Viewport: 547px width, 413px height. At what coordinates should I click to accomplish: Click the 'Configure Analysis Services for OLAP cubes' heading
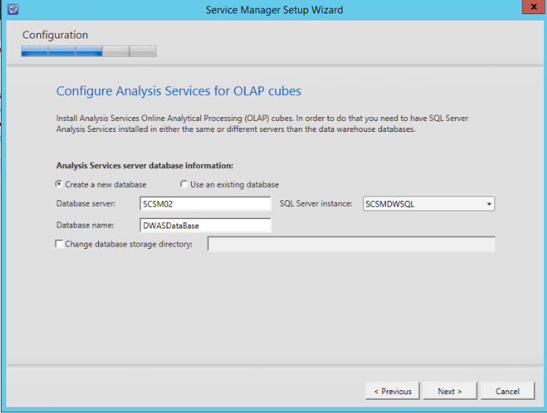click(178, 91)
